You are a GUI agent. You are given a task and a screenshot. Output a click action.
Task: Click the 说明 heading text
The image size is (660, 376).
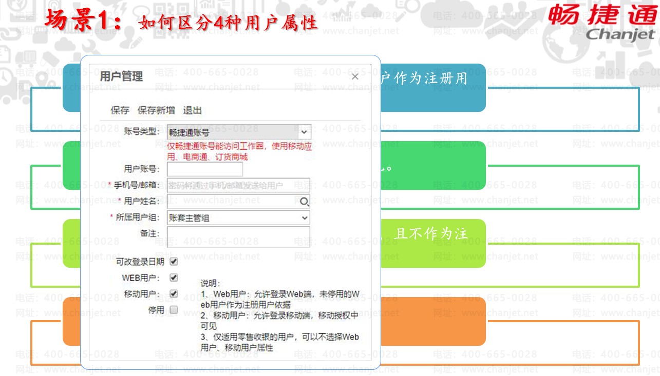click(211, 283)
